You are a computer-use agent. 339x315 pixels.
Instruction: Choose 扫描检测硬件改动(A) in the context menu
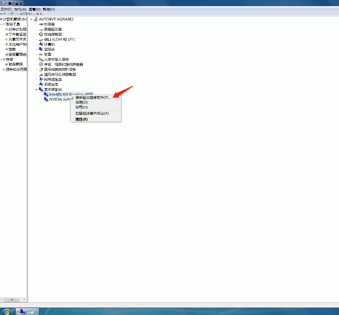pos(92,113)
